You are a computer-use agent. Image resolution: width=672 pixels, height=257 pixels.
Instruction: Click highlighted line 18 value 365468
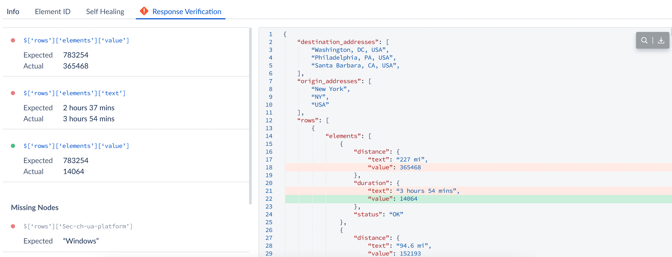click(410, 167)
